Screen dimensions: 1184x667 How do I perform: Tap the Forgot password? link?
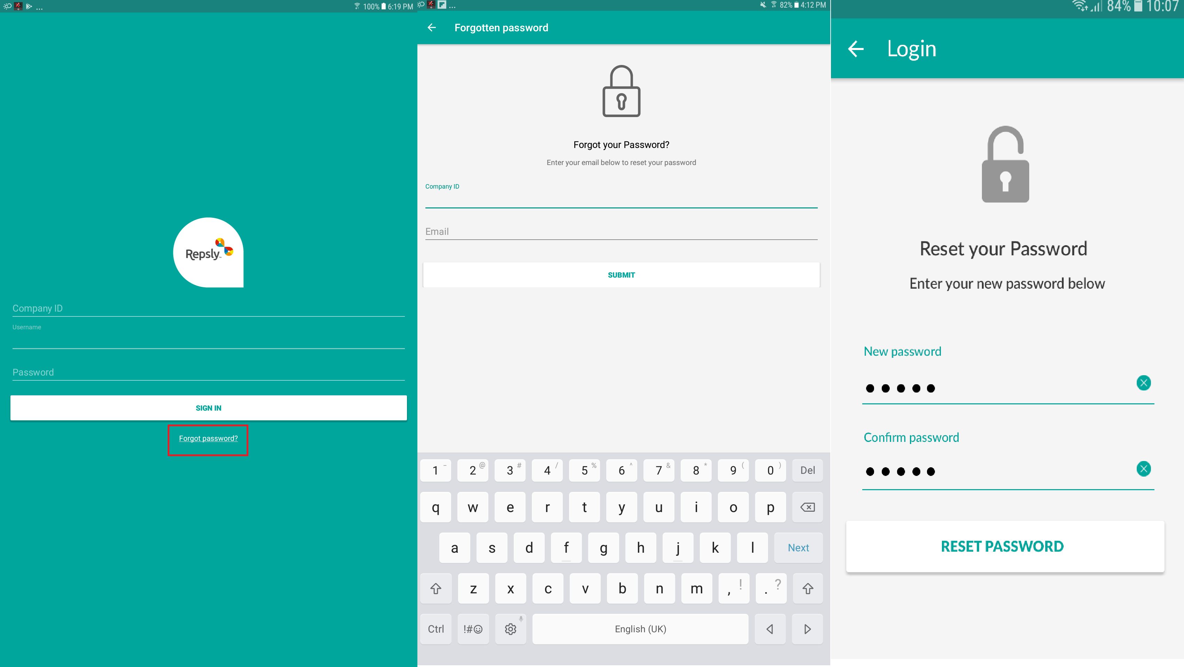pos(208,438)
